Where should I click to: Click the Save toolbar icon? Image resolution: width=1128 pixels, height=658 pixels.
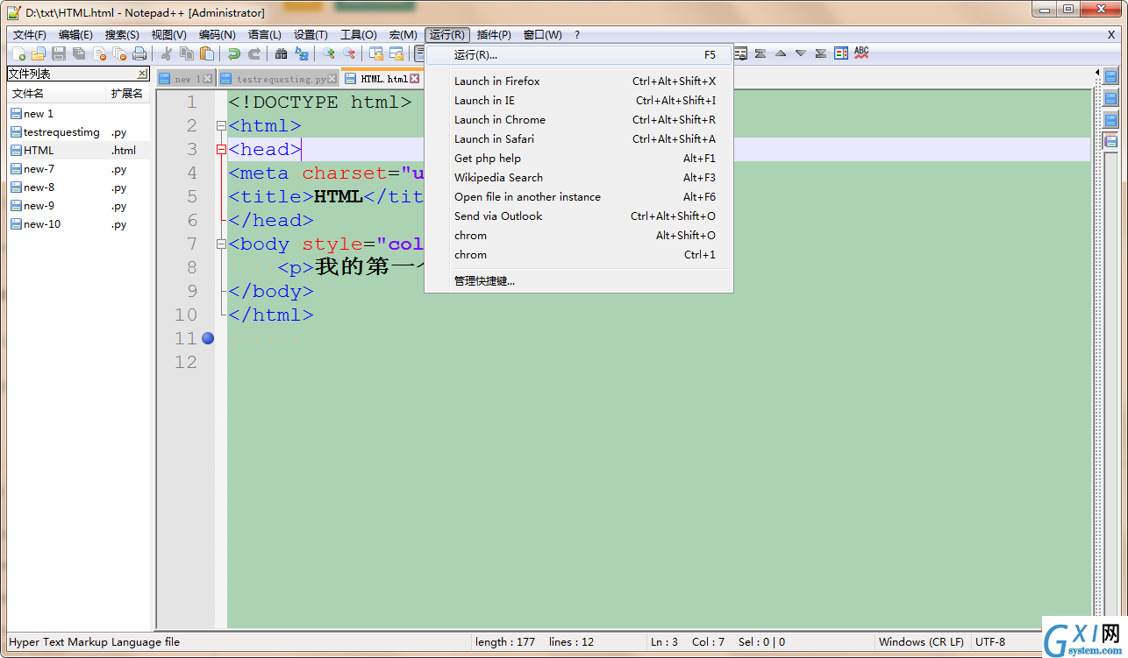click(58, 53)
